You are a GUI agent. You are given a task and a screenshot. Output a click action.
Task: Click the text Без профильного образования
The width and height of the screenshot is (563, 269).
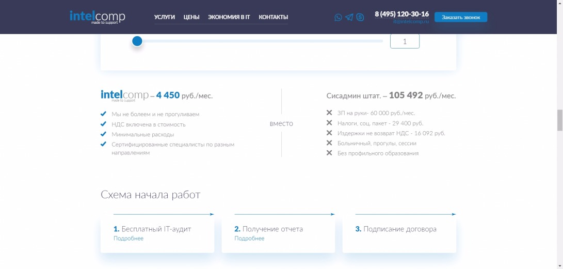coord(378,153)
